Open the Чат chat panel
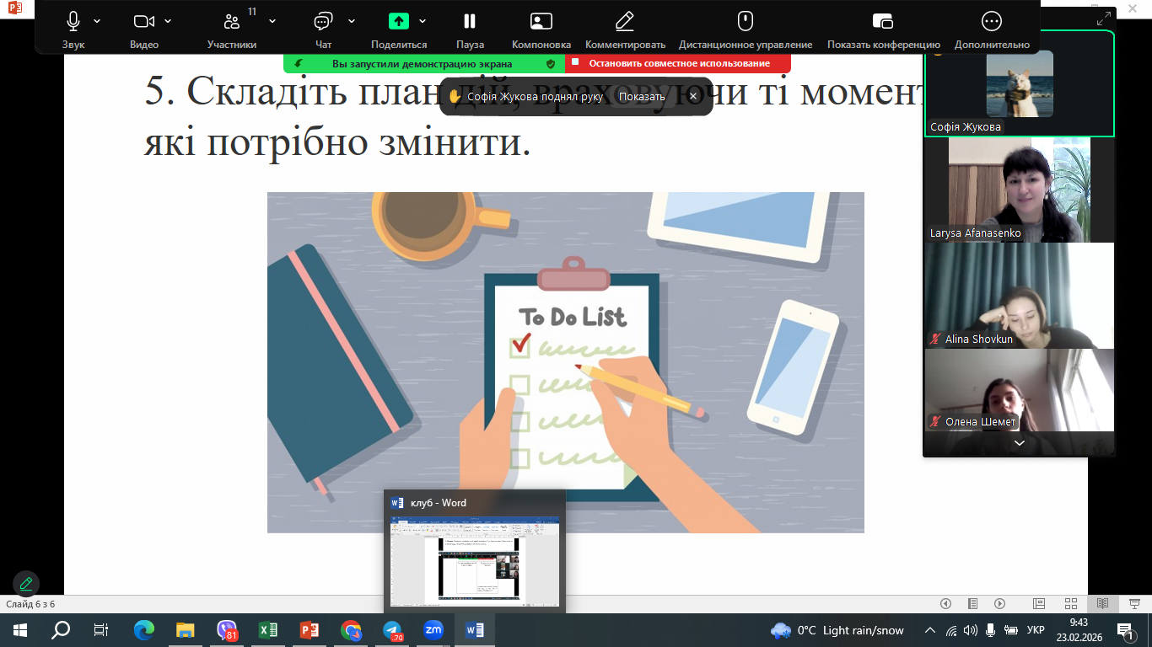The width and height of the screenshot is (1152, 647). point(324,29)
